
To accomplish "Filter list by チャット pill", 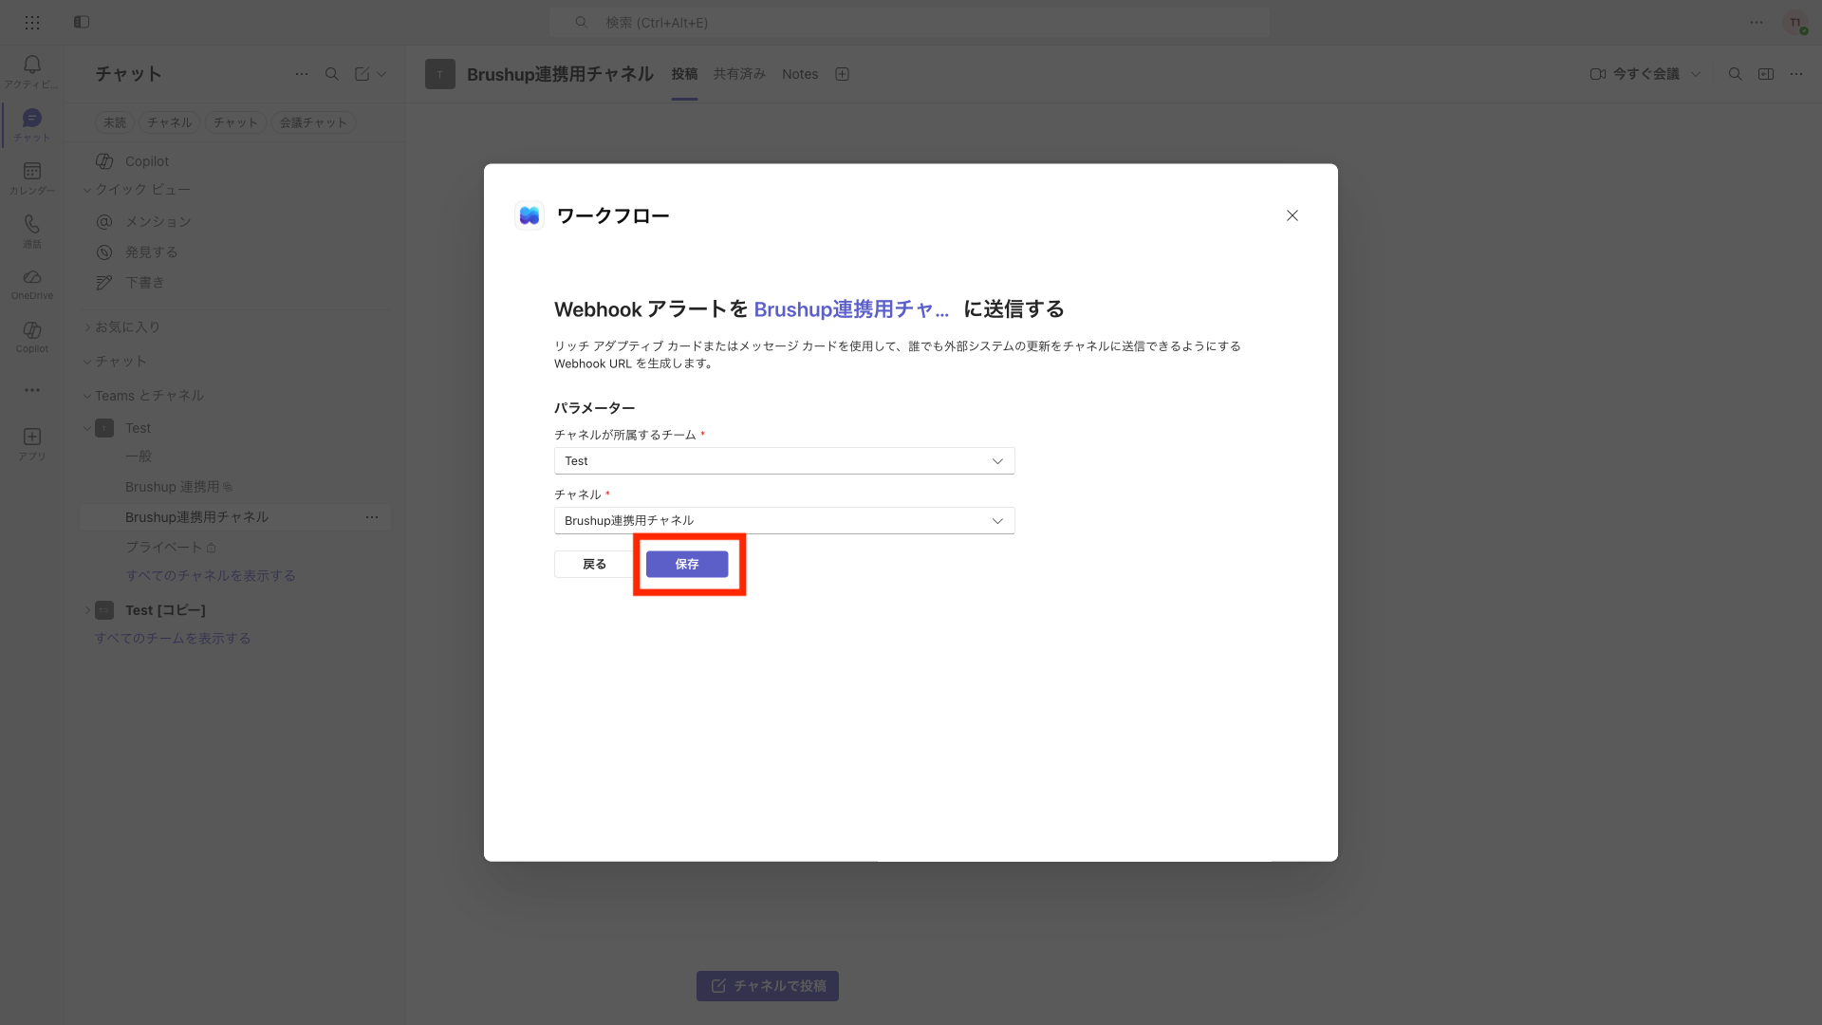I will [235, 122].
